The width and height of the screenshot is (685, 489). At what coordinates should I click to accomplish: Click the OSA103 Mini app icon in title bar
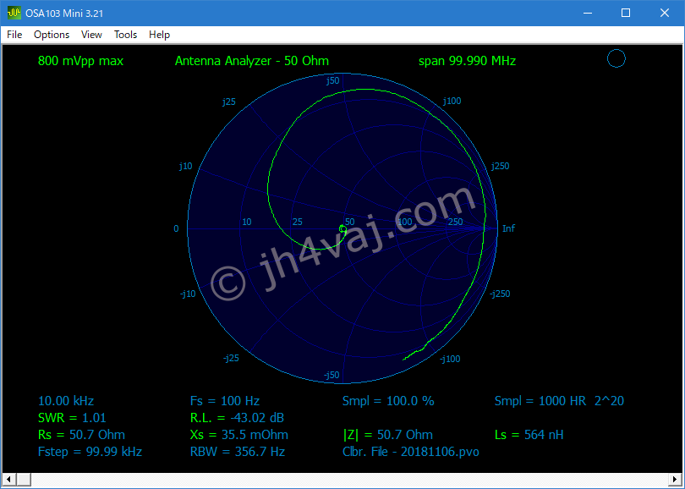(14, 13)
